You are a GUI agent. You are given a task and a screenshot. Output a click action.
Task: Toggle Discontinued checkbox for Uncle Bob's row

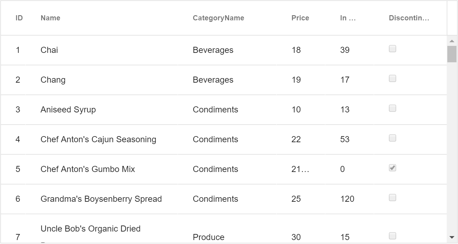tap(393, 236)
